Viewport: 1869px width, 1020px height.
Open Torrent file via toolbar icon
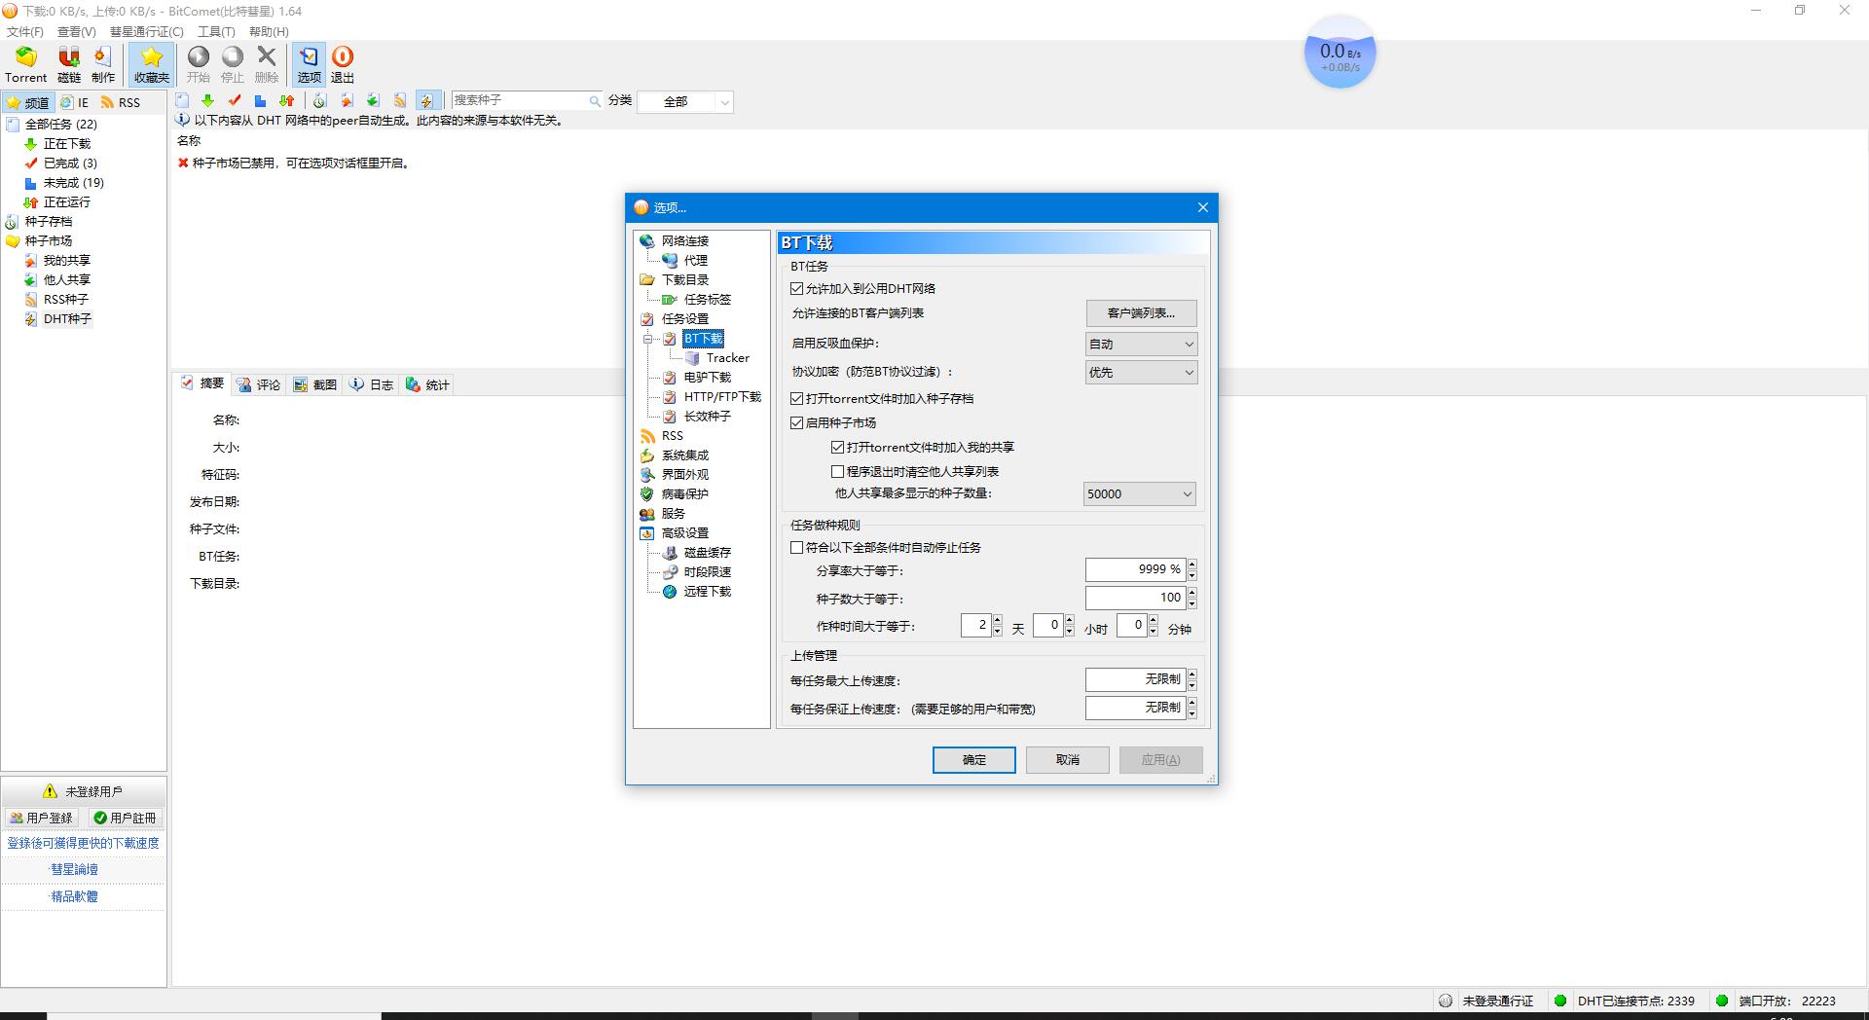coord(25,64)
